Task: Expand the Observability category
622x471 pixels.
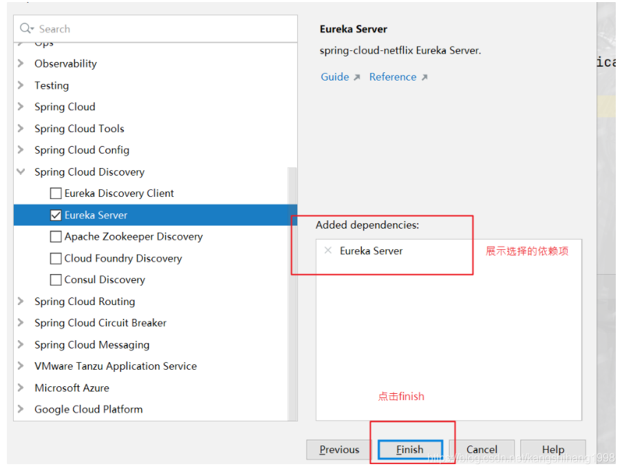Action: pos(21,63)
